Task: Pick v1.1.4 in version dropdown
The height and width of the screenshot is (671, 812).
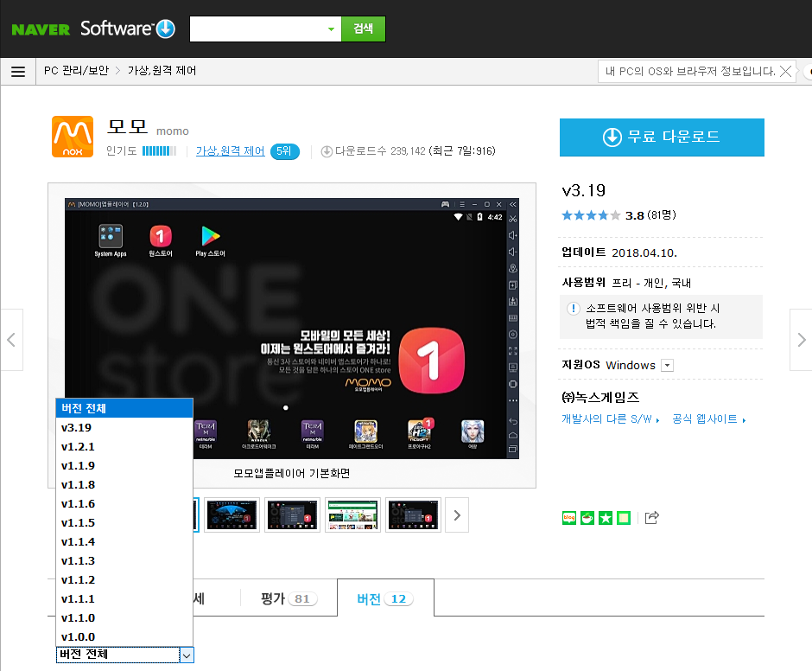Action: click(x=124, y=542)
